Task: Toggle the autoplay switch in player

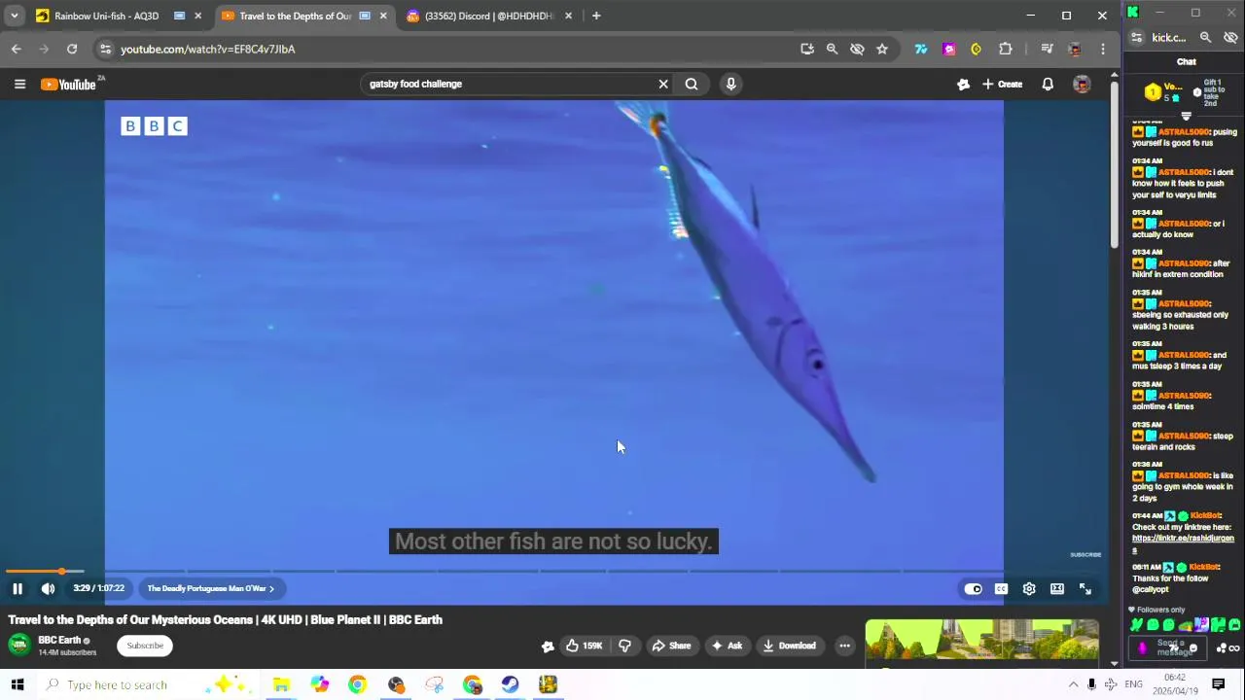Action: click(973, 588)
